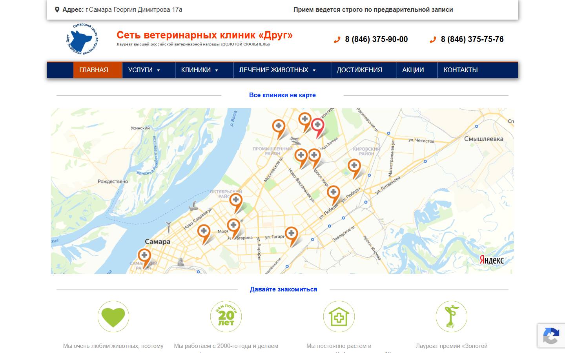565x353 pixels.
Task: Expand the Клиники dropdown arrow
Action: coord(217,71)
